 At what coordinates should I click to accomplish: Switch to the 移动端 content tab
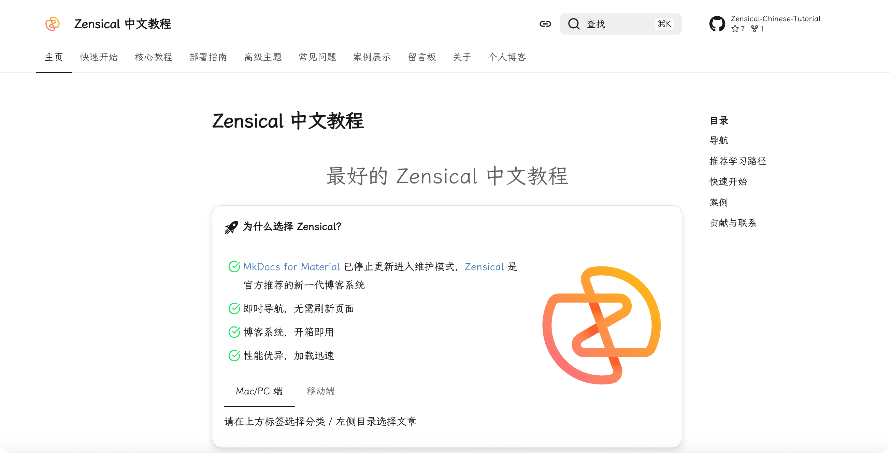tap(321, 391)
